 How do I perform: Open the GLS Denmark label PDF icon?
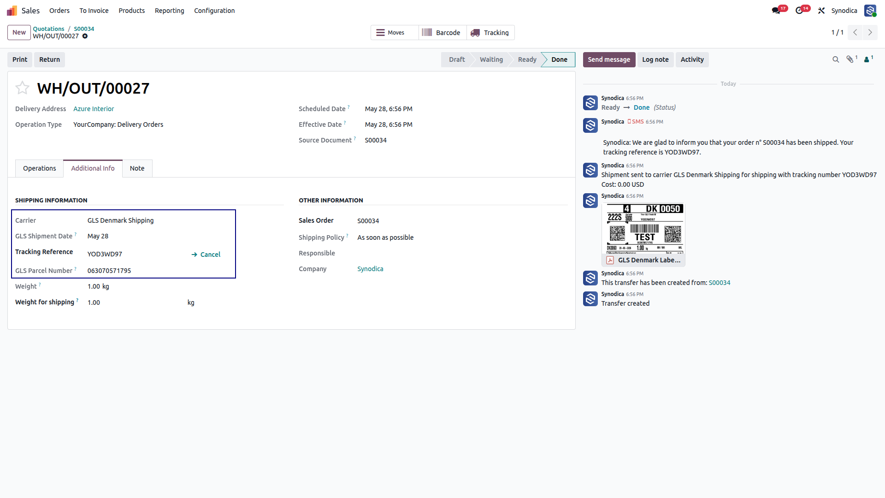click(610, 260)
